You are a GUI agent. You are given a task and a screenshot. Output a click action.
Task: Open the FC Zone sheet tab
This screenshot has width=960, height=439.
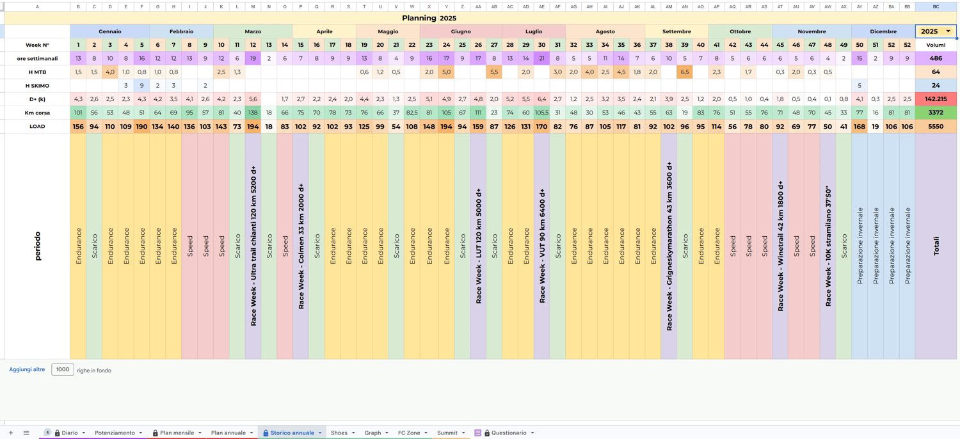[x=409, y=433]
